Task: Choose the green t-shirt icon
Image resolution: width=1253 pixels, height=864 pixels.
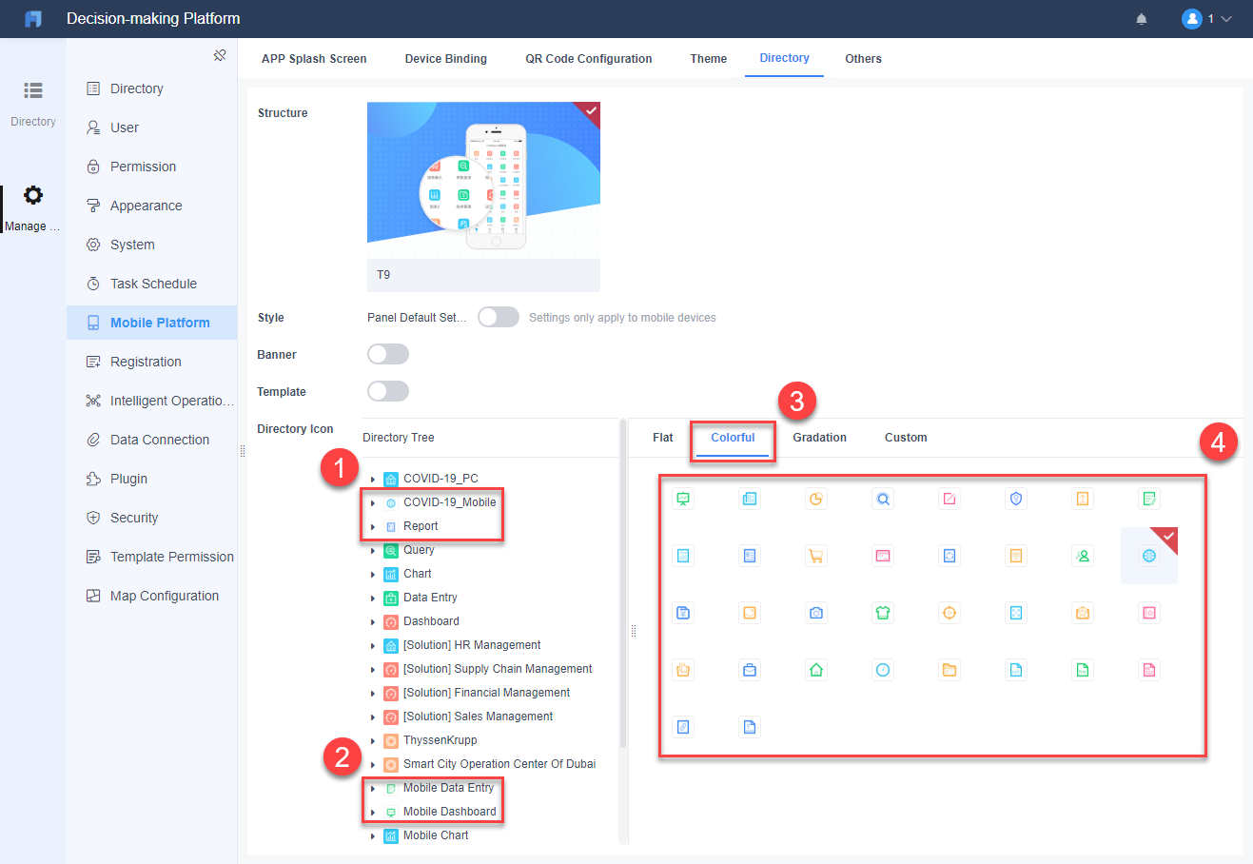Action: [x=883, y=613]
